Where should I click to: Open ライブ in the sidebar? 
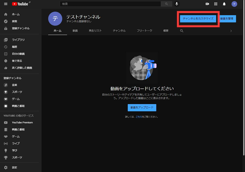pos(20,144)
